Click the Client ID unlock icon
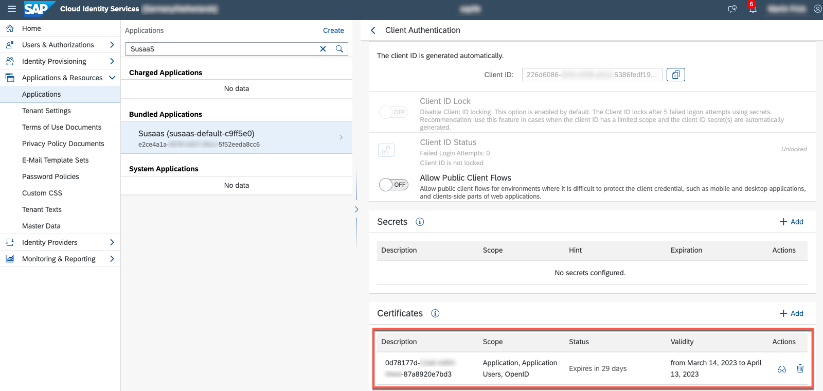This screenshot has height=391, width=823. tap(386, 150)
